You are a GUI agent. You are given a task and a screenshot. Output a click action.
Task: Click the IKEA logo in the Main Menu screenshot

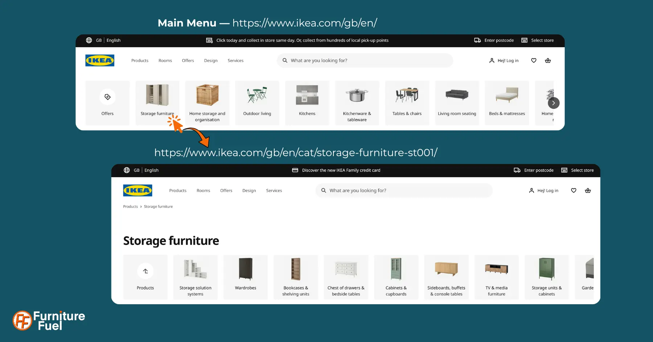click(x=100, y=60)
